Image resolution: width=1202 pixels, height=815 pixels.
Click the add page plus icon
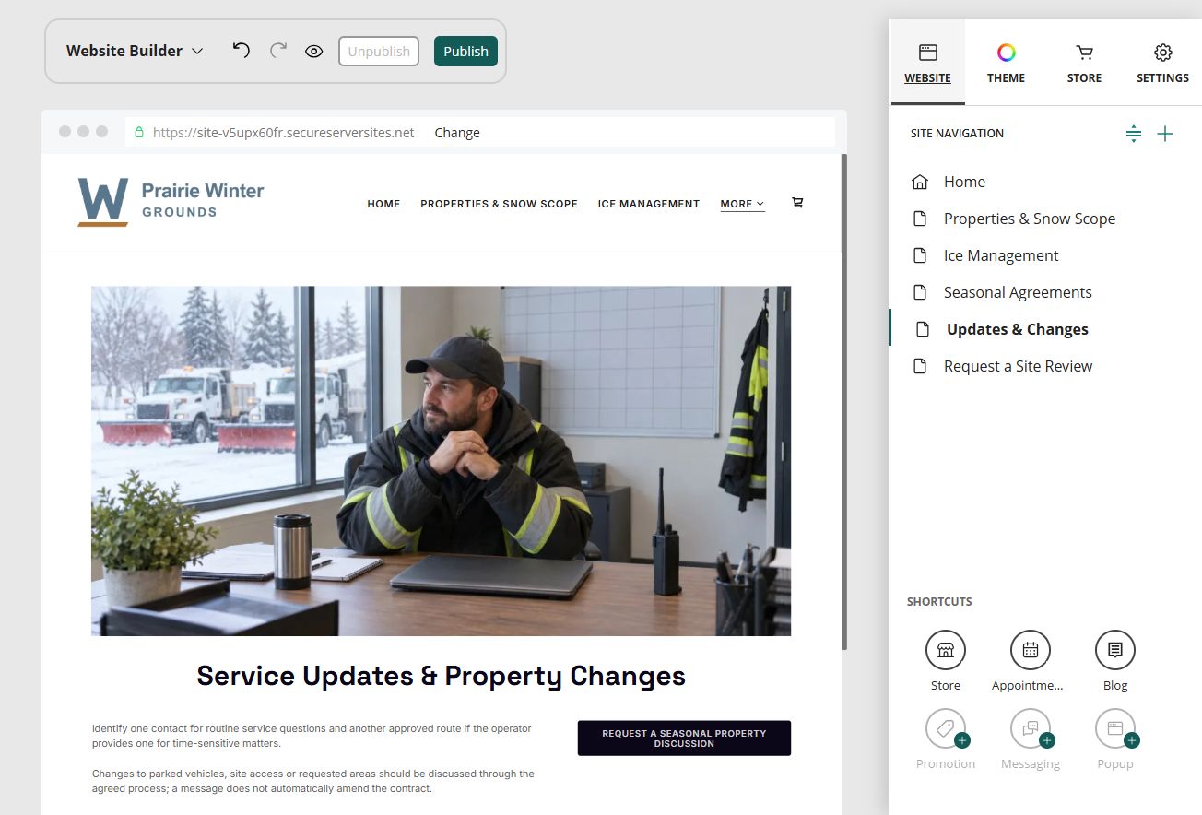click(x=1165, y=134)
